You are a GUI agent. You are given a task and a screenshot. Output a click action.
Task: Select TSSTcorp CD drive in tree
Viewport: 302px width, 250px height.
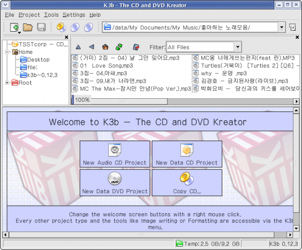(x=39, y=44)
